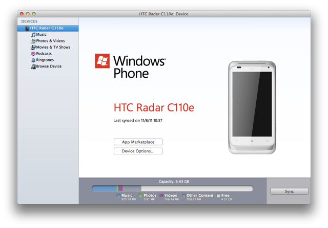This screenshot has width=328, height=228.
Task: Click the Photos 0.91 MB legend text
Action: [150, 197]
